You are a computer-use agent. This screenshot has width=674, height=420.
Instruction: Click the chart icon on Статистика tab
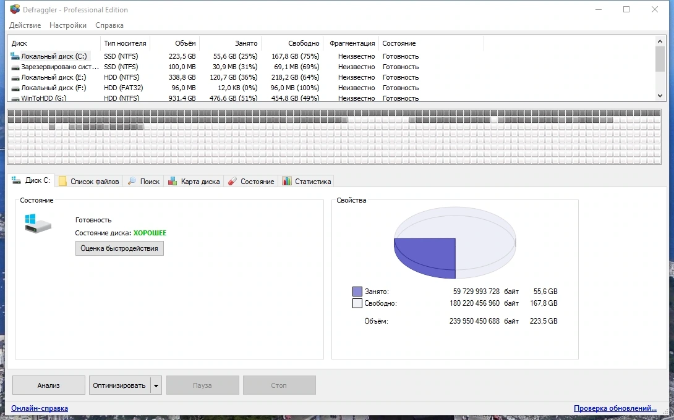pos(287,181)
